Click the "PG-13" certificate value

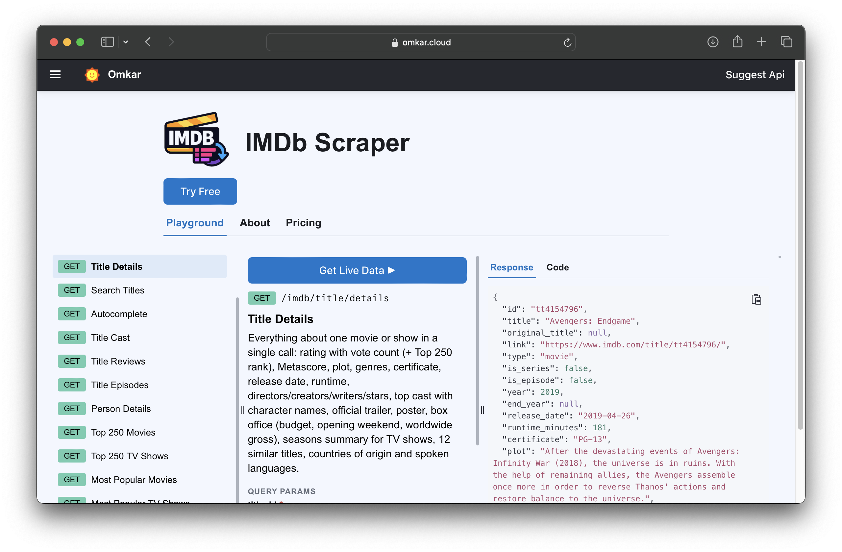[590, 439]
